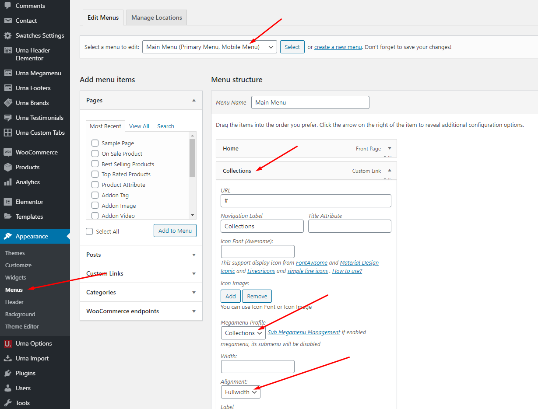538x409 pixels.
Task: Open the Widgets submenu item
Action: [16, 277]
